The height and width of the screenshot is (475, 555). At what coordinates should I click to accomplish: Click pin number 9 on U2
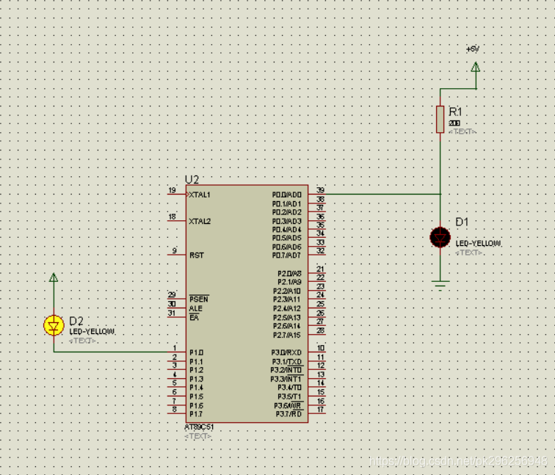[174, 251]
